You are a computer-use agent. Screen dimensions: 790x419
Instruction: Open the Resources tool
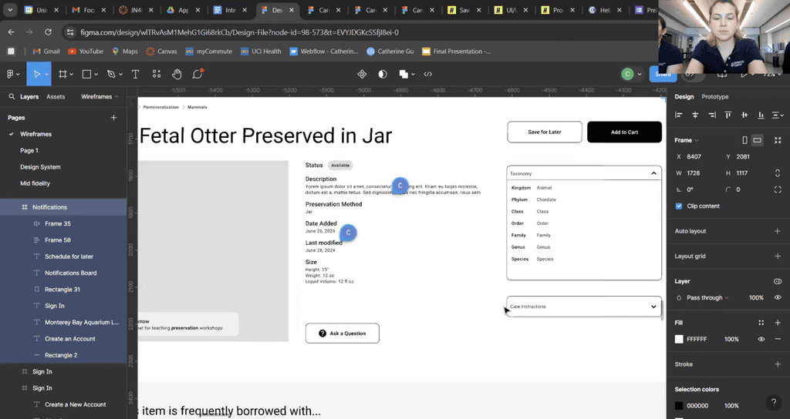click(156, 75)
